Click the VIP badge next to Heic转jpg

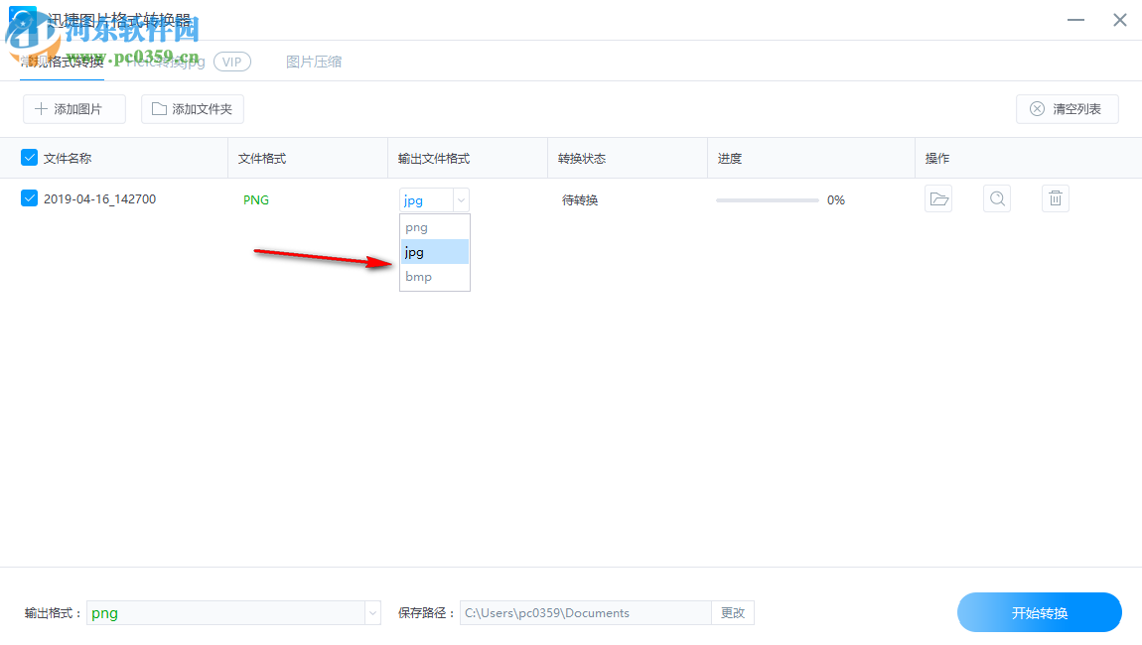tap(231, 61)
